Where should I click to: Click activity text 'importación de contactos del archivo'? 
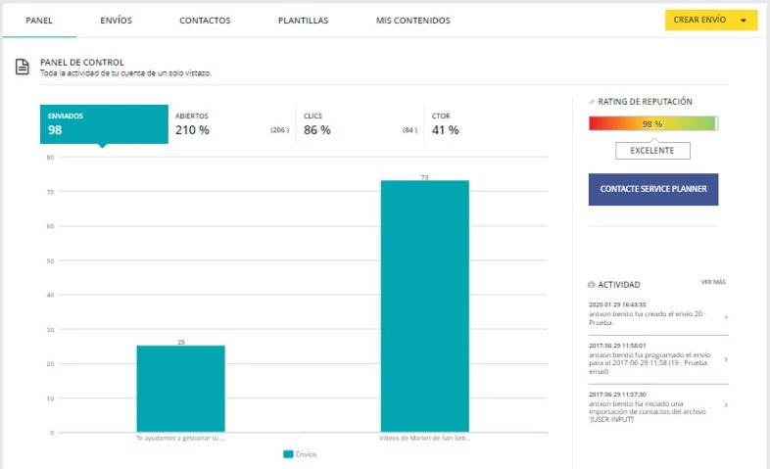pyautogui.click(x=648, y=411)
